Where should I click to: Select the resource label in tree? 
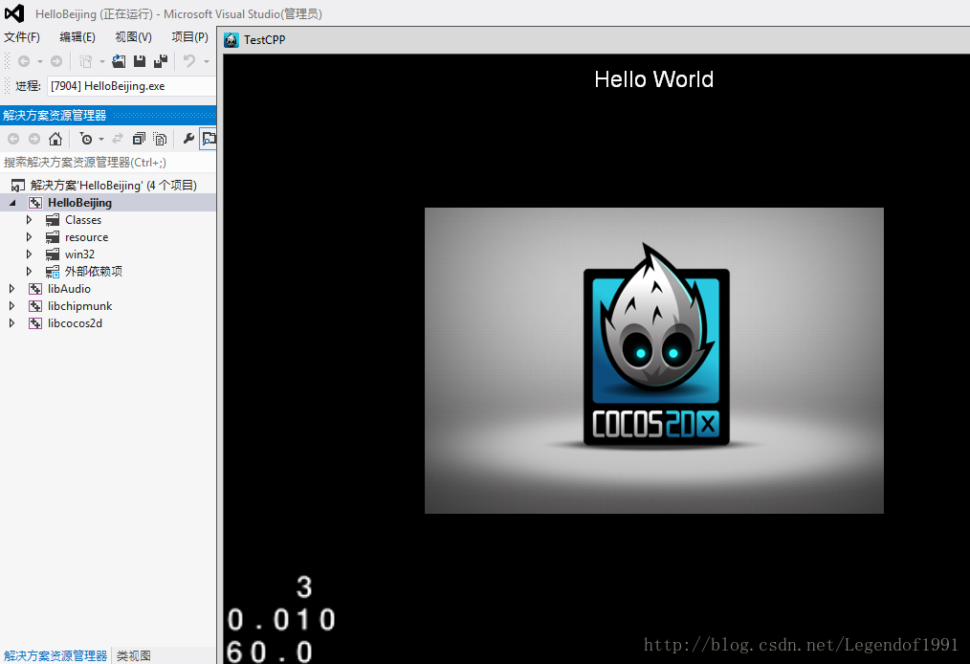tap(87, 237)
